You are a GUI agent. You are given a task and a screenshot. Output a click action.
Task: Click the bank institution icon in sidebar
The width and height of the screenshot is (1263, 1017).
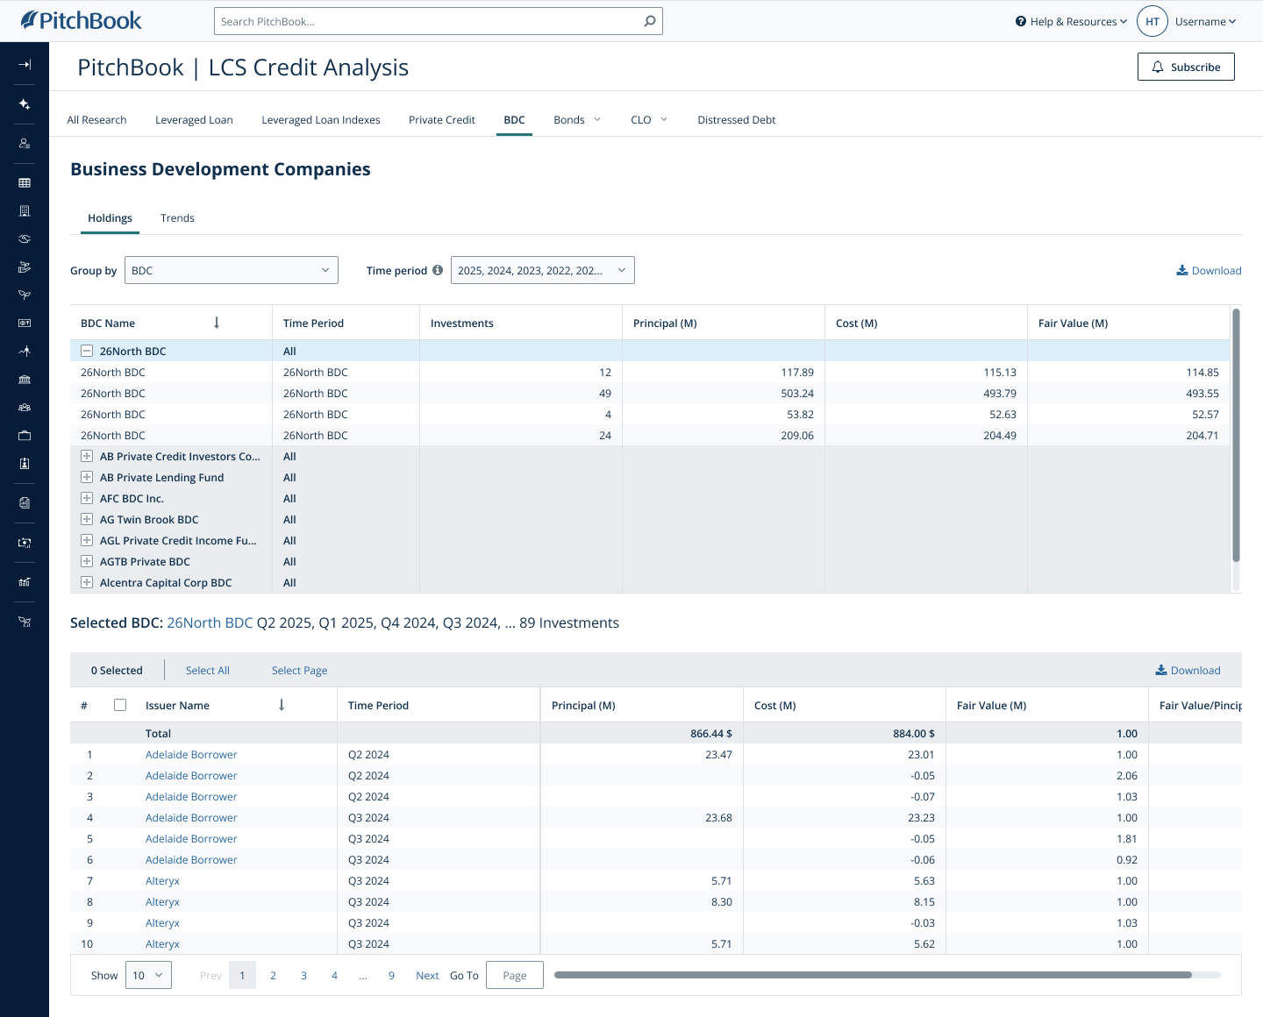(x=25, y=380)
